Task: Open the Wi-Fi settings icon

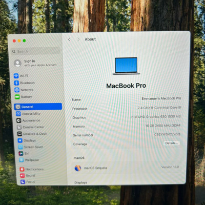Action: pos(16,76)
